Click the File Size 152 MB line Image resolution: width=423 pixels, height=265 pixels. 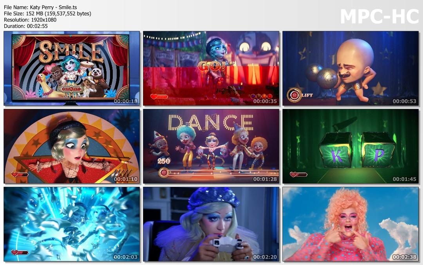pyautogui.click(x=47, y=13)
